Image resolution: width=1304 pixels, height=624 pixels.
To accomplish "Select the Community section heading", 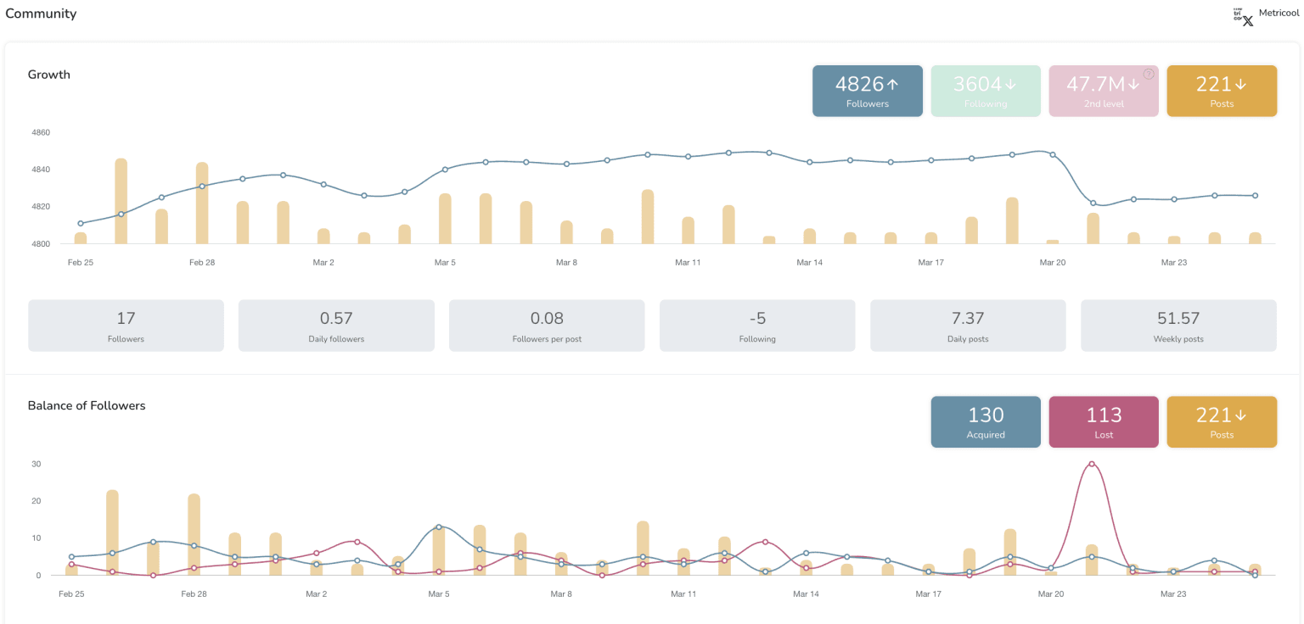I will pyautogui.click(x=41, y=14).
